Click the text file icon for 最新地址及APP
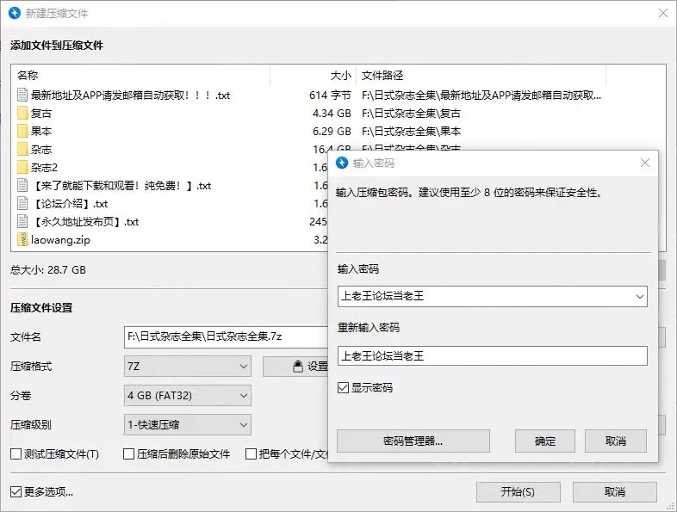This screenshot has height=512, width=677. (22, 96)
